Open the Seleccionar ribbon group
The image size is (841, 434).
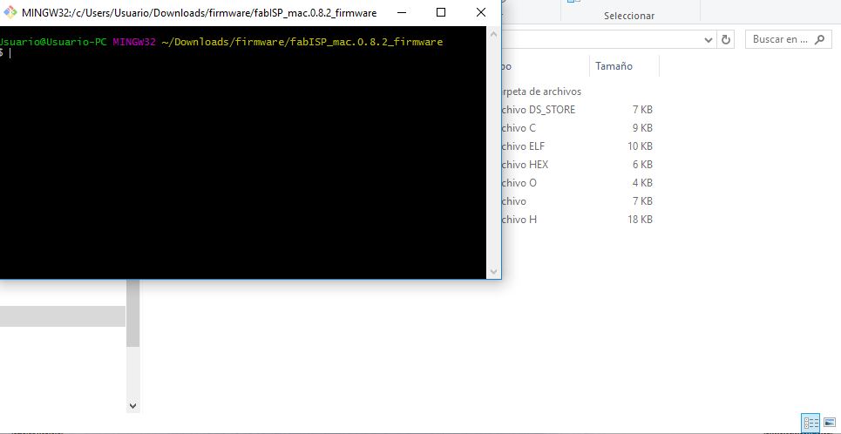[x=629, y=16]
